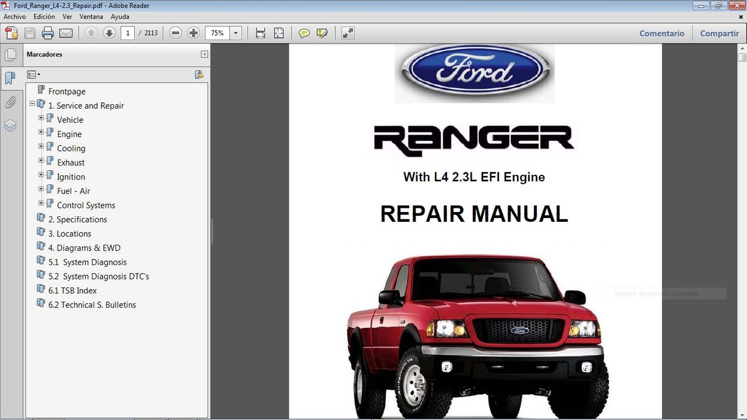
Task: Collapse the Marcadores panel with arrow button
Action: [x=204, y=54]
